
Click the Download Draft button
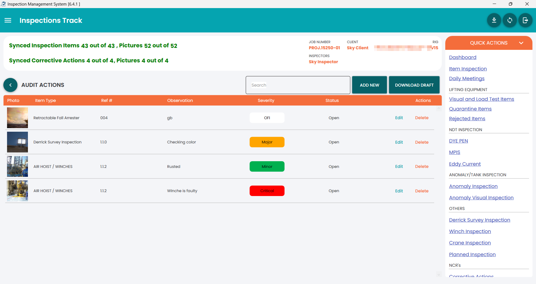click(414, 85)
